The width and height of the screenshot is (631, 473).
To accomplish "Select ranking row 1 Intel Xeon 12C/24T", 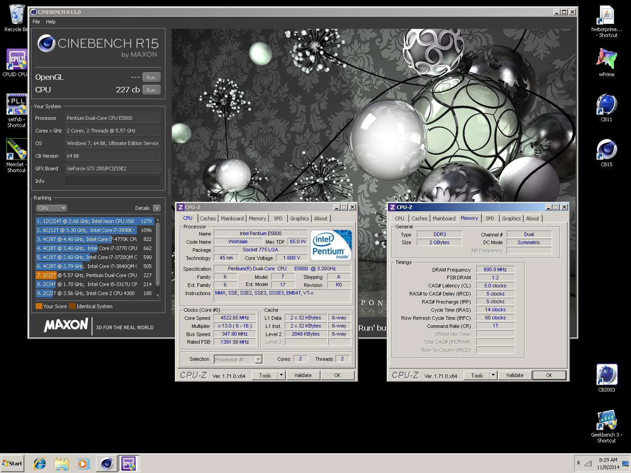I will coord(95,221).
